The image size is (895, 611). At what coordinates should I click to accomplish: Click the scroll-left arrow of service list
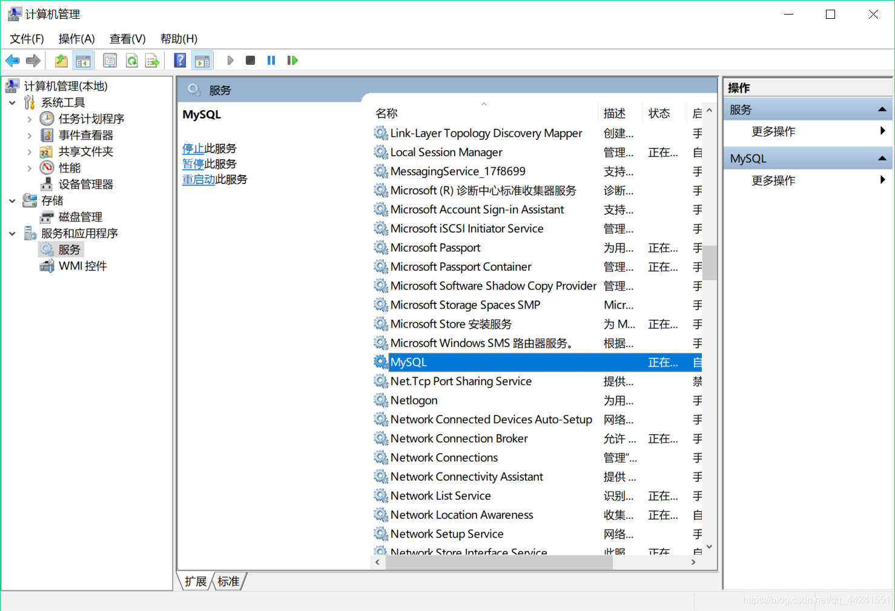(378, 563)
